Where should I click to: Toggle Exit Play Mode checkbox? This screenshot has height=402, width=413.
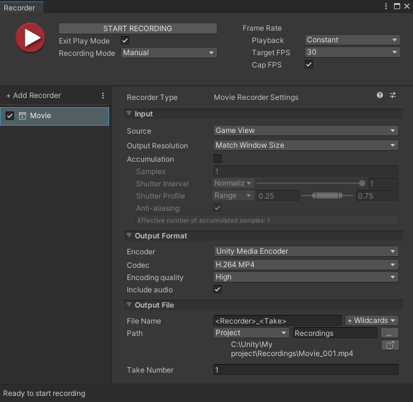(x=125, y=40)
